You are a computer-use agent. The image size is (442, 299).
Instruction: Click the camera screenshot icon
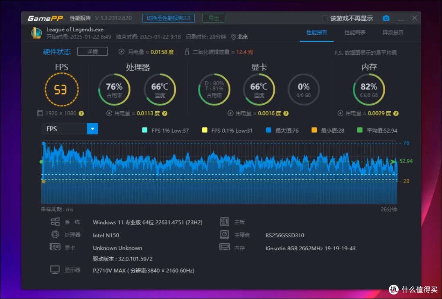point(386,18)
